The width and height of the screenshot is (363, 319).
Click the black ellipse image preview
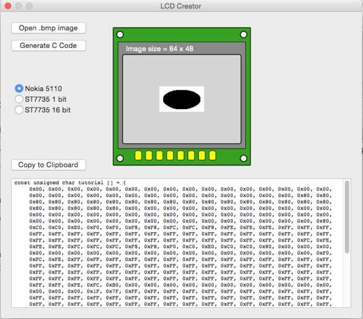coord(181,99)
